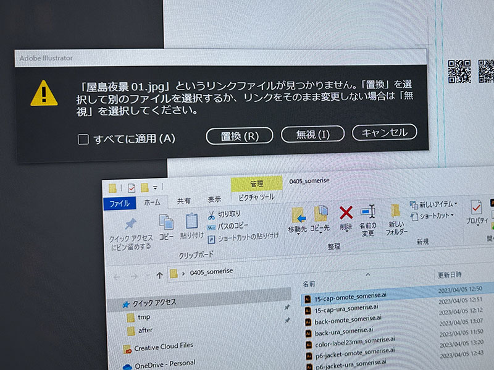The image size is (494, 370).
Task: Open the 新しいアイテム dropdown
Action: pos(433,205)
